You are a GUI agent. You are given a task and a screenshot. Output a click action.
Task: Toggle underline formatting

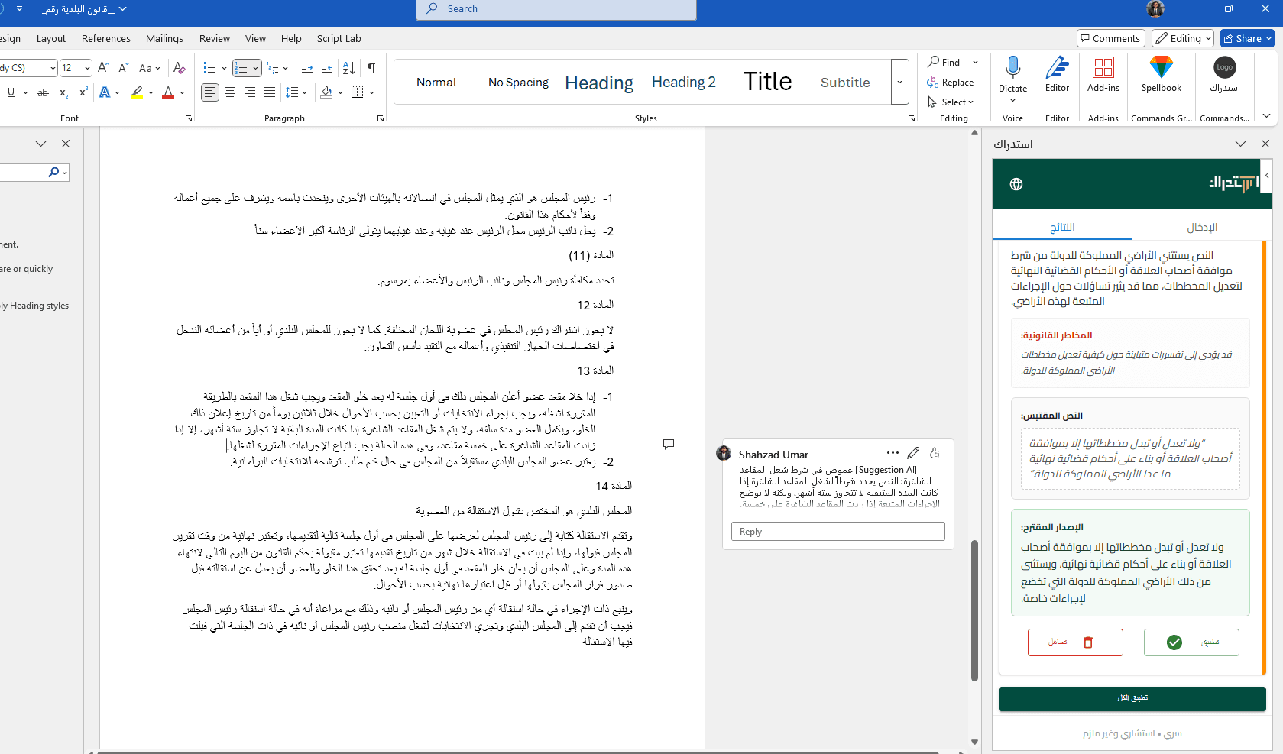pyautogui.click(x=11, y=92)
